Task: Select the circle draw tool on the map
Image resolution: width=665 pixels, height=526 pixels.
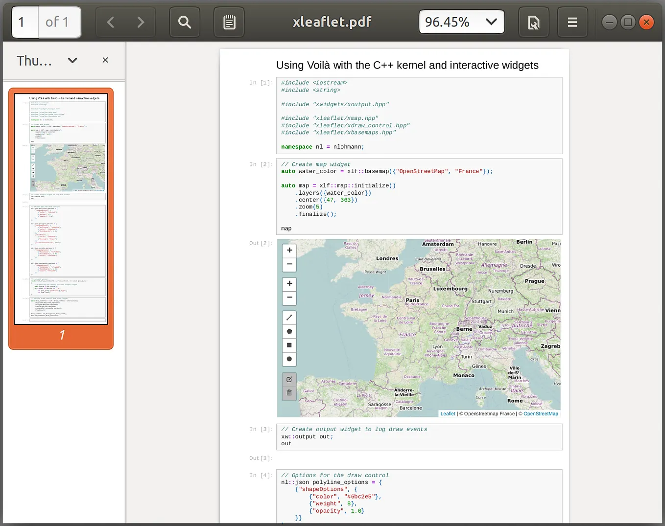Action: coord(289,359)
